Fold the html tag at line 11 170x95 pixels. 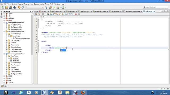39,41
